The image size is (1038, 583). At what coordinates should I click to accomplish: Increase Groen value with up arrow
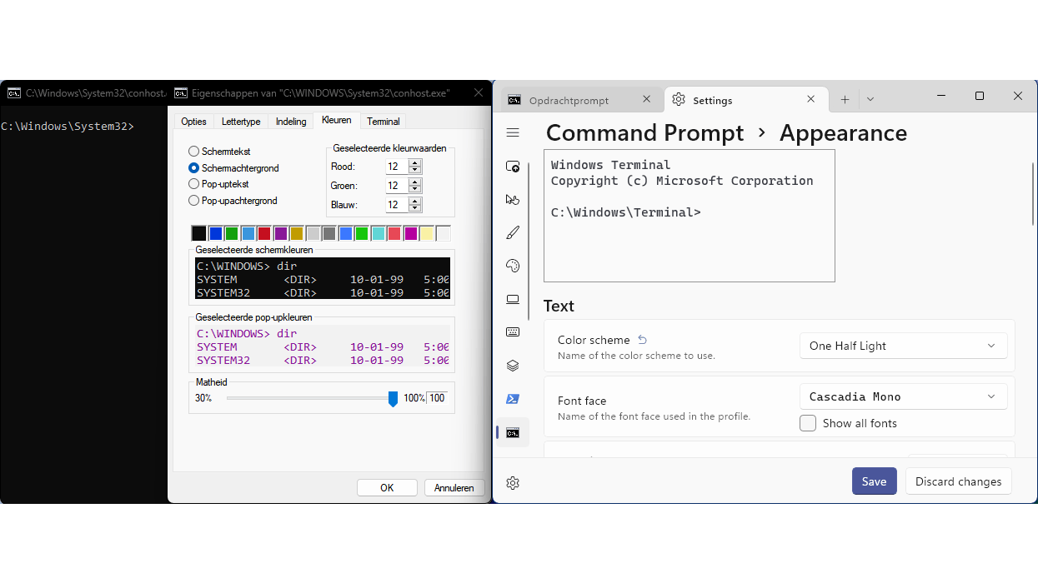coord(415,182)
